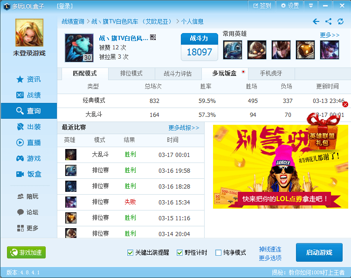Open the title bar dropdown menu arrow
The height and width of the screenshot is (278, 351).
311,6
